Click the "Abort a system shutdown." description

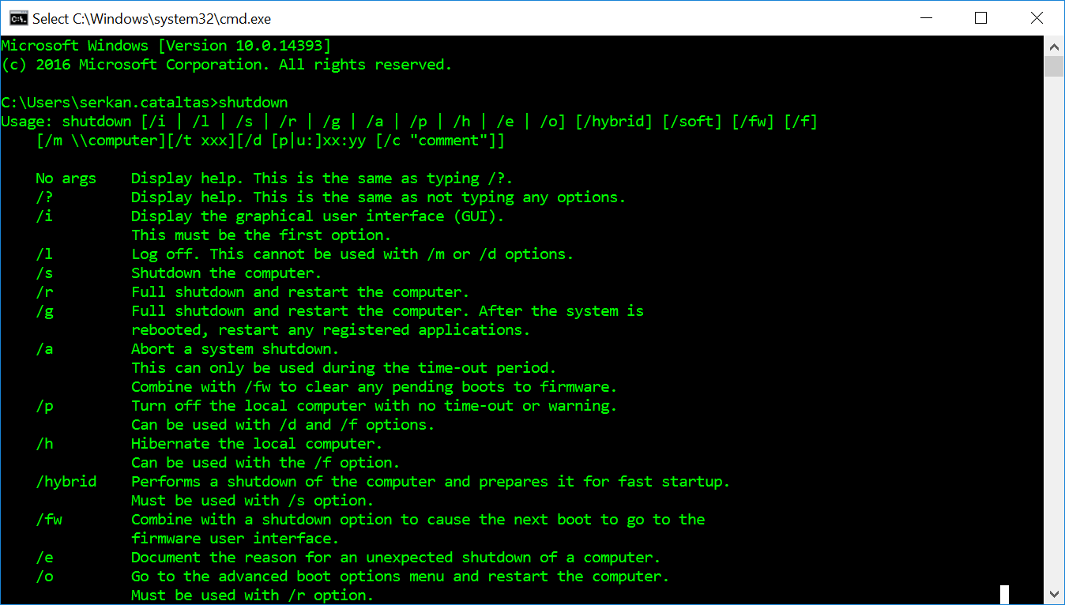point(235,349)
